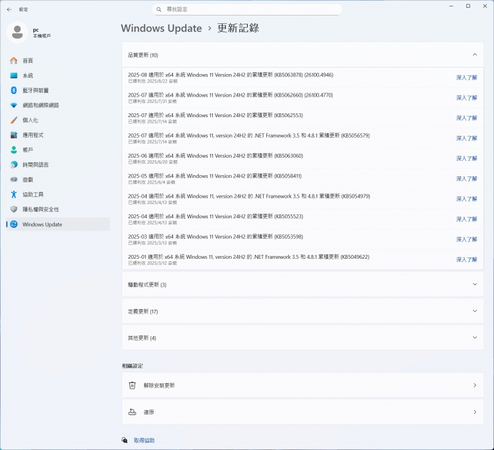Image resolution: width=494 pixels, height=450 pixels.
Task: Click the KB5062660 (26100.4770) update title
Action: point(230,95)
